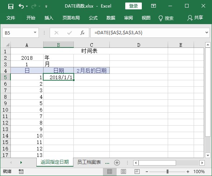212x176 pixels.
Task: Click cell with date 2018/1/1
Action: pos(58,77)
